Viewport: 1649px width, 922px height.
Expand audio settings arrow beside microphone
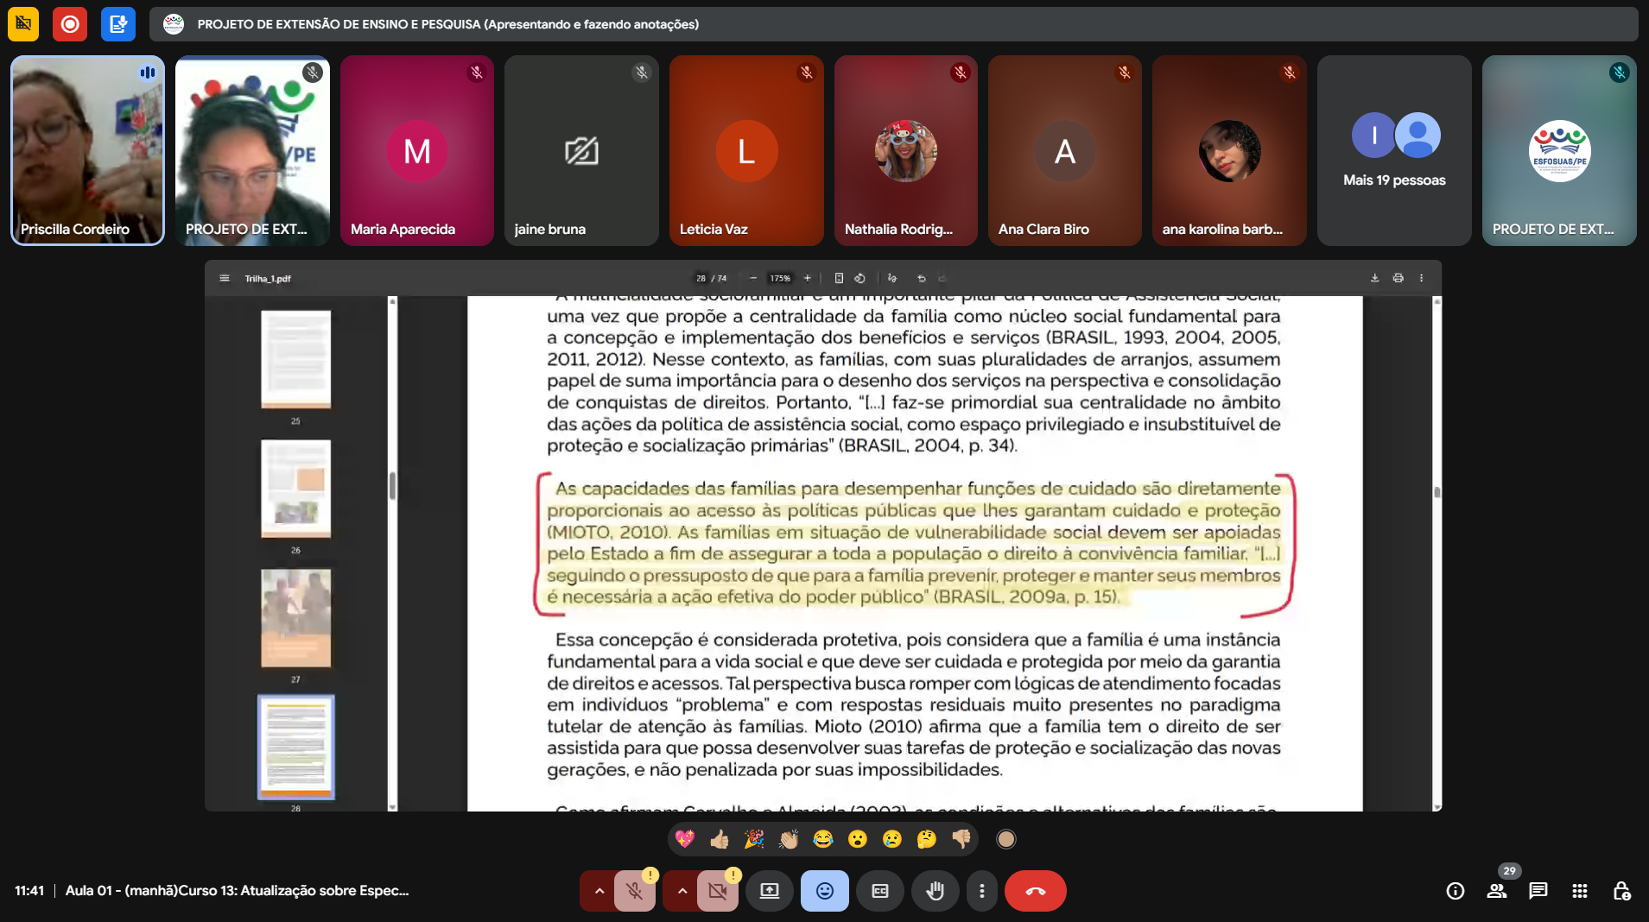click(599, 891)
